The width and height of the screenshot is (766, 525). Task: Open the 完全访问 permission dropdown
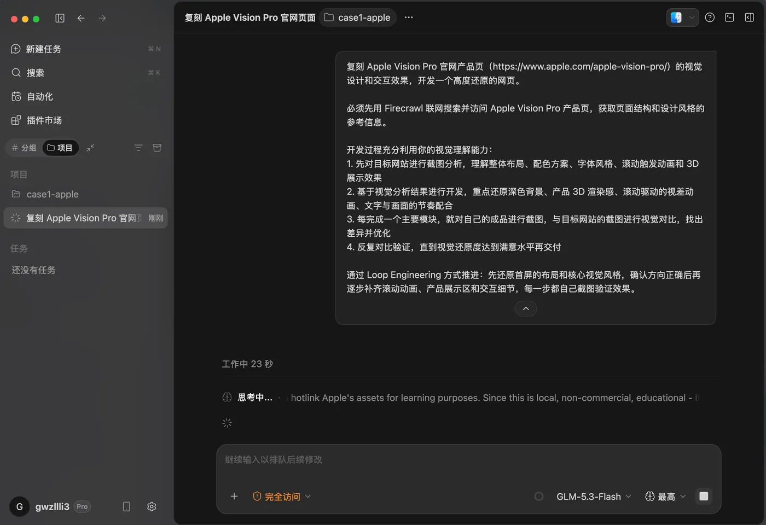pos(282,497)
